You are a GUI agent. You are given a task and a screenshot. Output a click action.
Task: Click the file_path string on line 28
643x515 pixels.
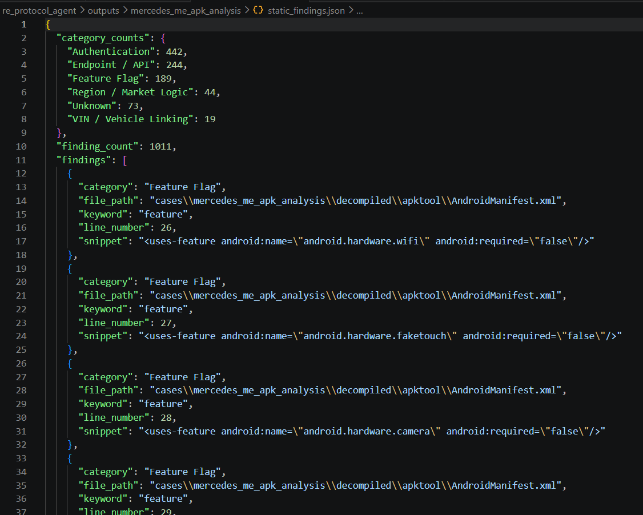coord(356,390)
